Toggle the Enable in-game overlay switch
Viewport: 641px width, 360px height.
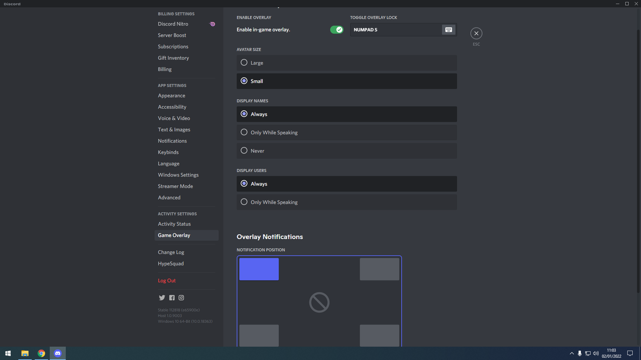337,29
